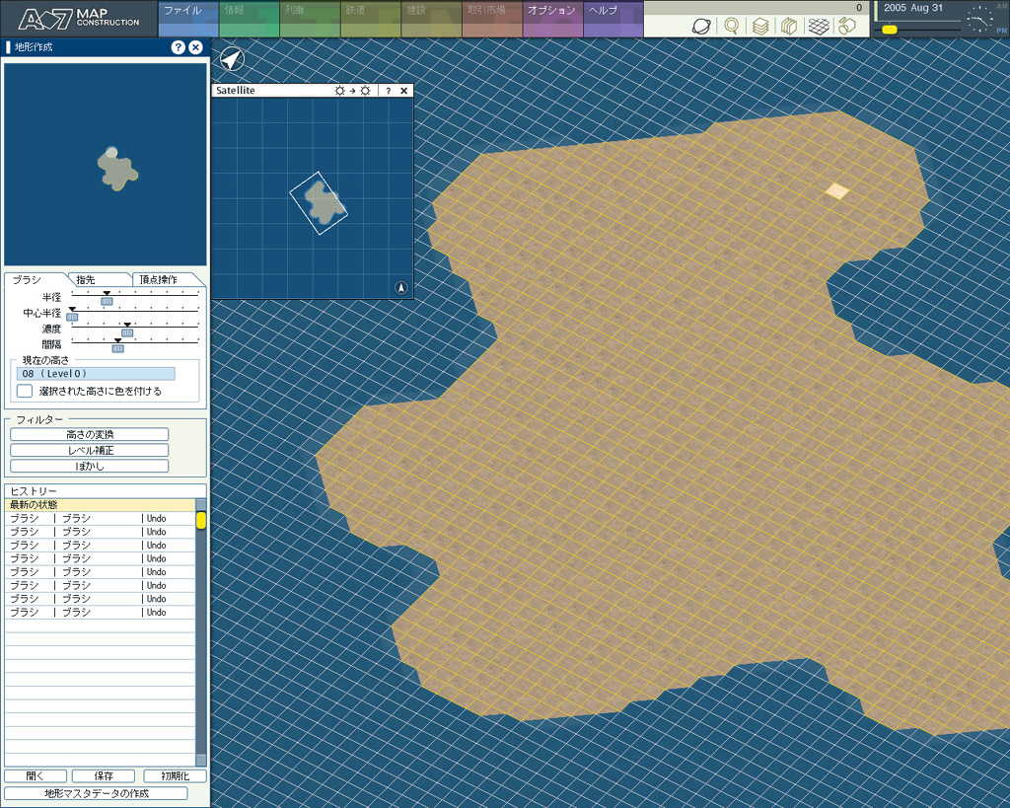This screenshot has width=1010, height=808.
Task: Click the stacked layers icon
Action: (759, 27)
